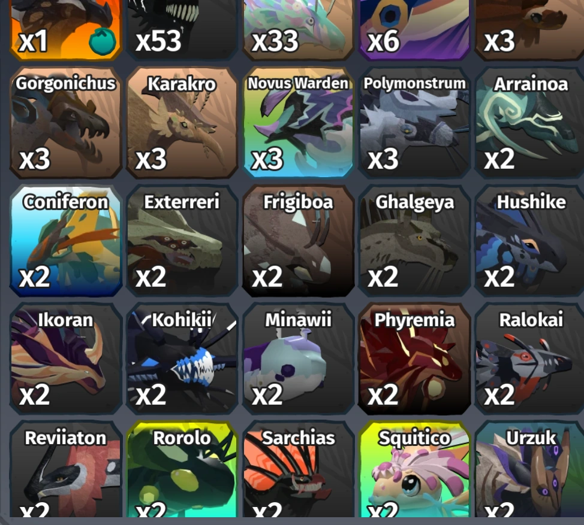
Task: Open the Kohikii creature card
Action: point(182,359)
